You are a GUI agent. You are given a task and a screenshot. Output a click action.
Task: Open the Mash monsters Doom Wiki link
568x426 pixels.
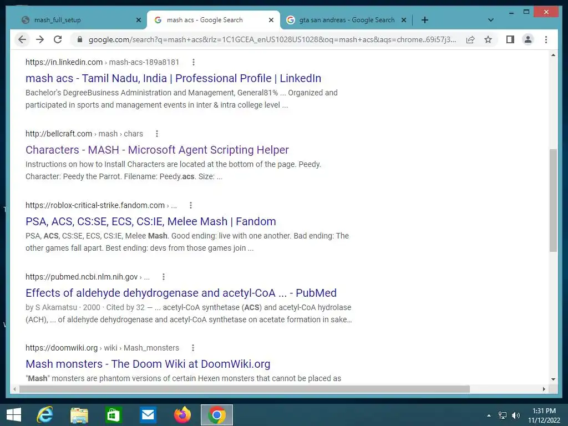148,364
